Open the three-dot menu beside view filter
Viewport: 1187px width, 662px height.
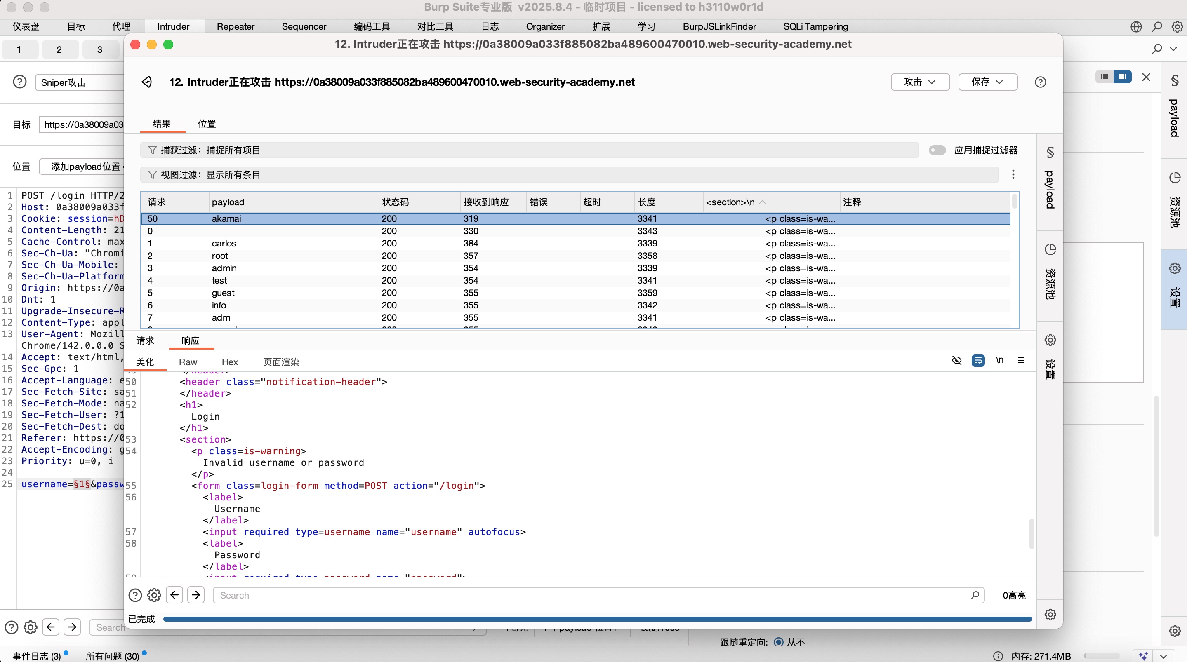[x=1013, y=175]
